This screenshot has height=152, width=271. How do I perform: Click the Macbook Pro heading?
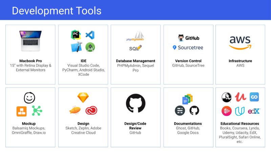(x=30, y=61)
